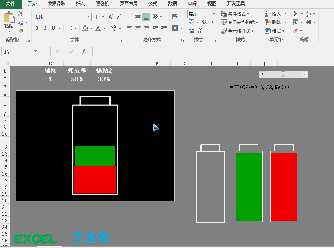Switch to the 插入 Insert tab
The width and height of the screenshot is (334, 248).
point(80,4)
